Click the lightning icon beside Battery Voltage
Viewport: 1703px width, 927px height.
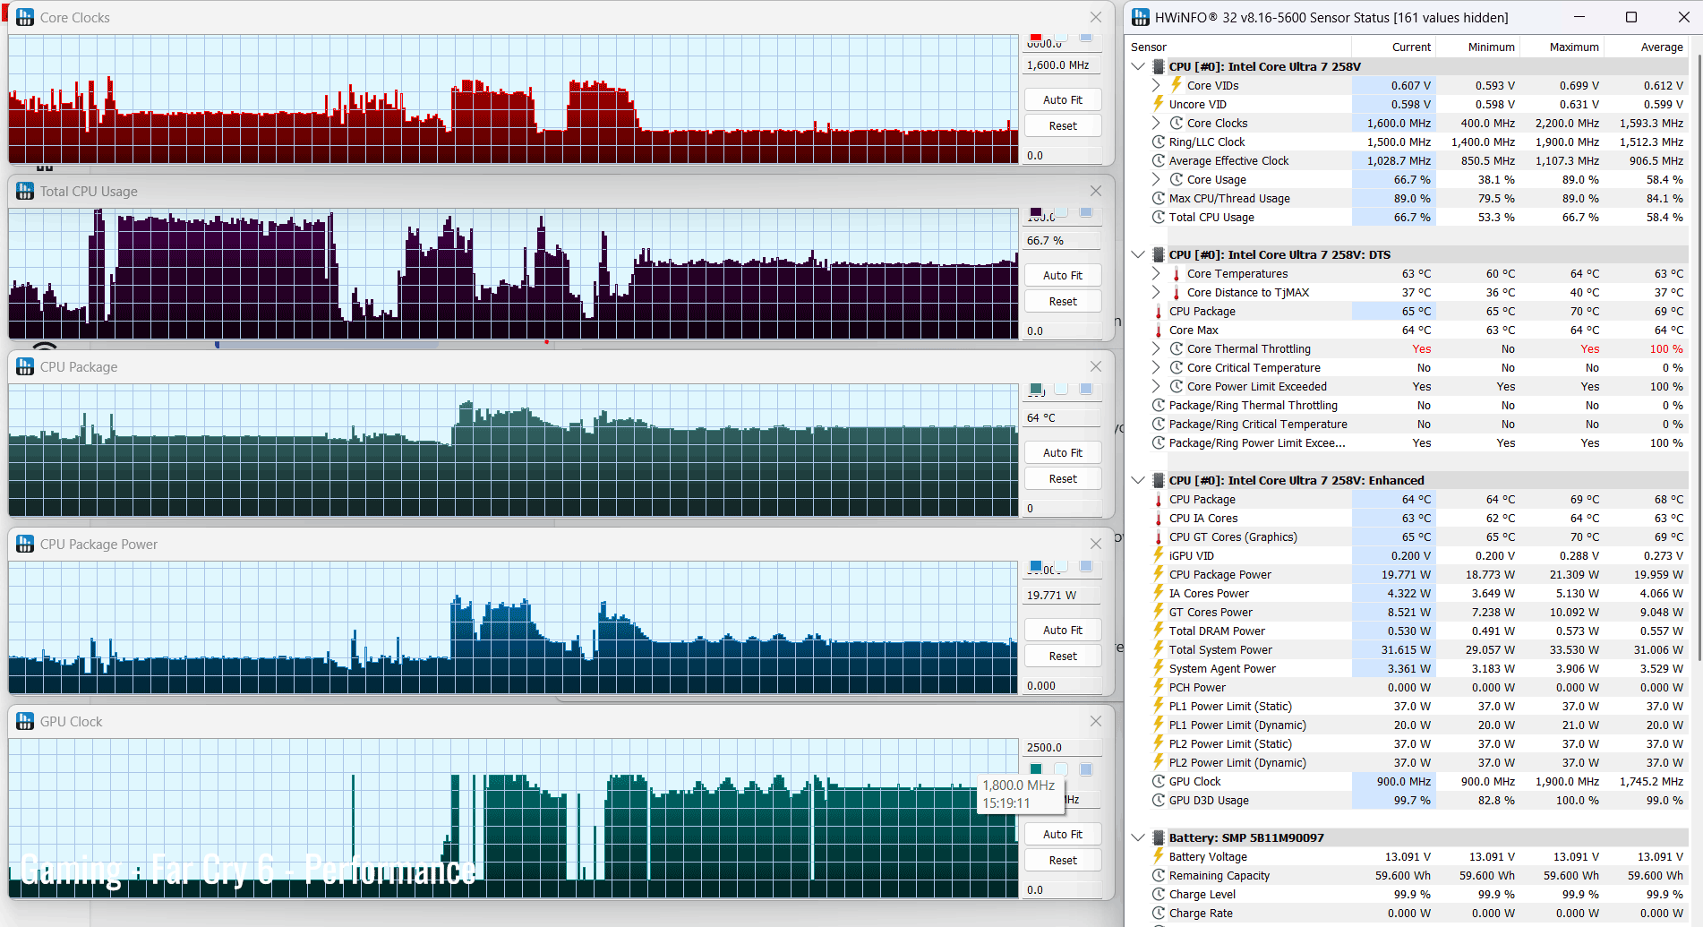1159,856
